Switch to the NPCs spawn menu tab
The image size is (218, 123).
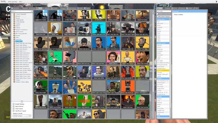[39, 8]
